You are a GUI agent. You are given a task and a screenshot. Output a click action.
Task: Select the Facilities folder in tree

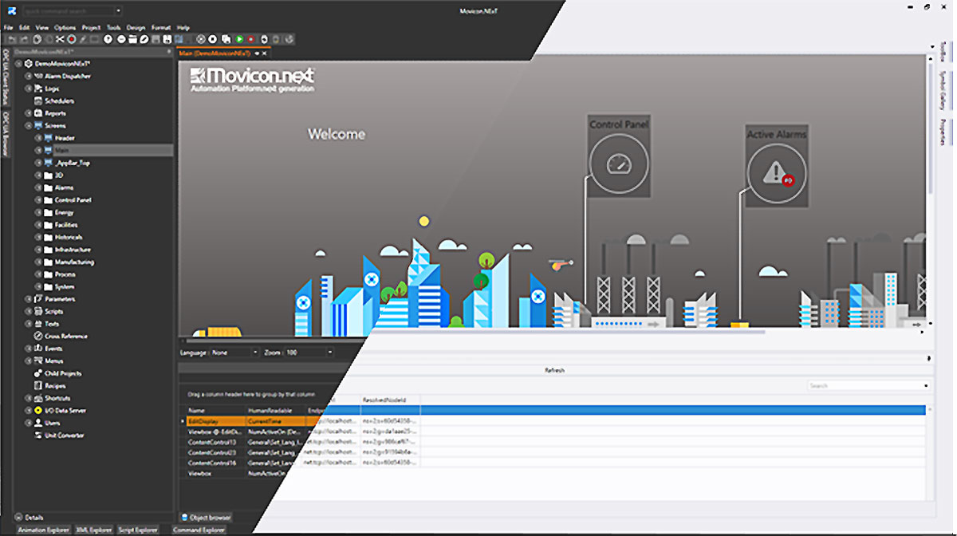(66, 225)
